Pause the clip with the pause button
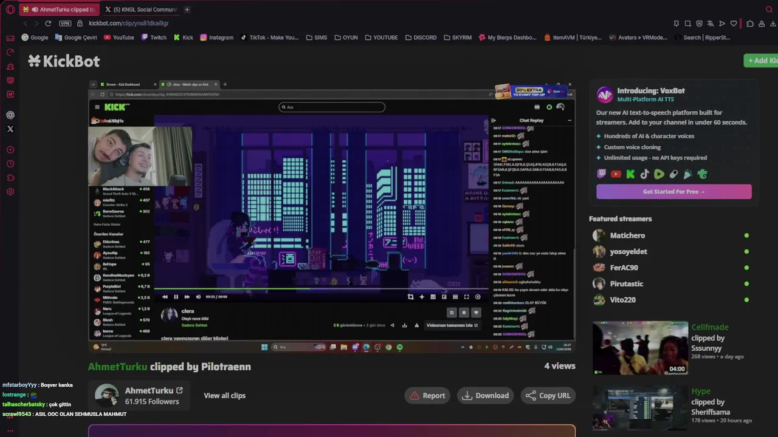This screenshot has height=437, width=778. point(176,297)
